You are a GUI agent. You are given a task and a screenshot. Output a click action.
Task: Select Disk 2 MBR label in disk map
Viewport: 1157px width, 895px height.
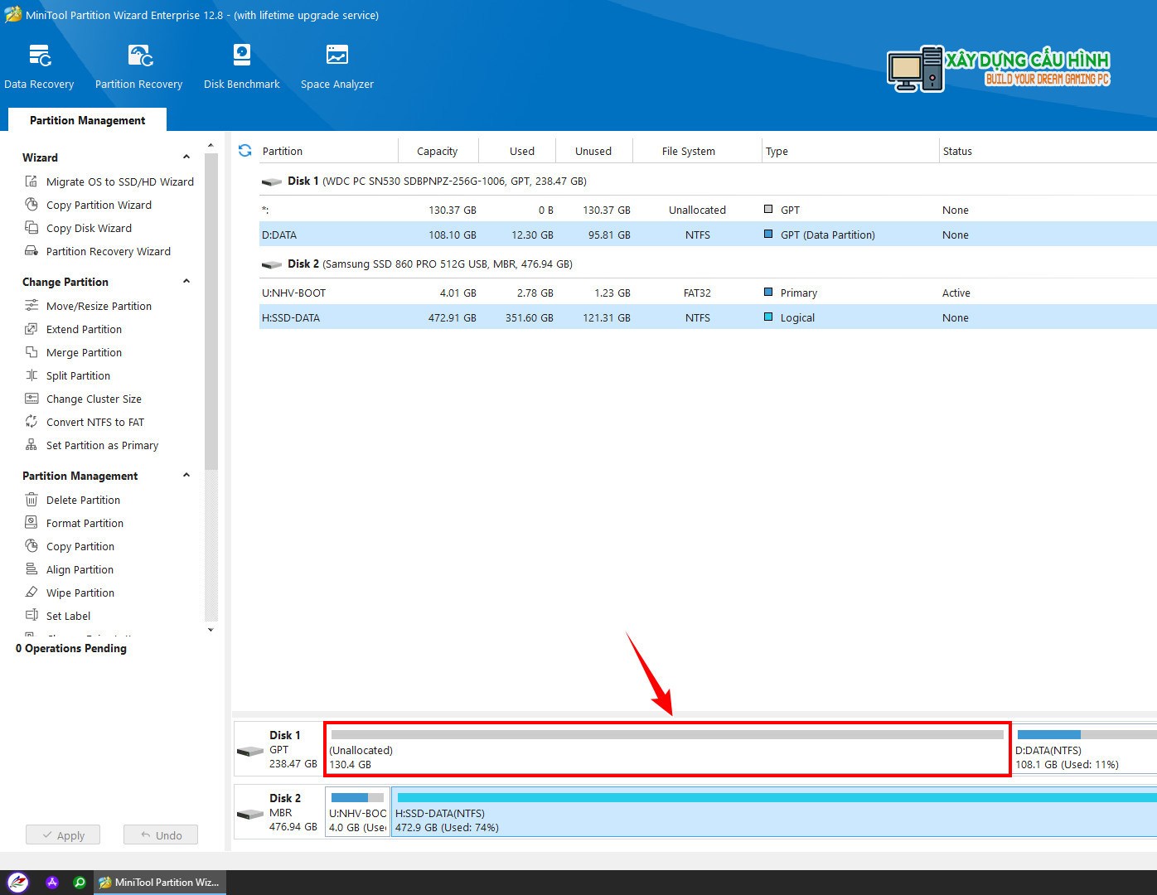(x=278, y=812)
